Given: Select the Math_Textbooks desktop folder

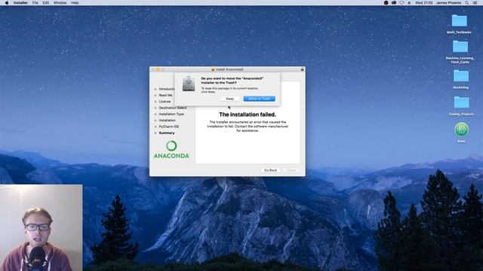Looking at the screenshot, I should [x=459, y=24].
